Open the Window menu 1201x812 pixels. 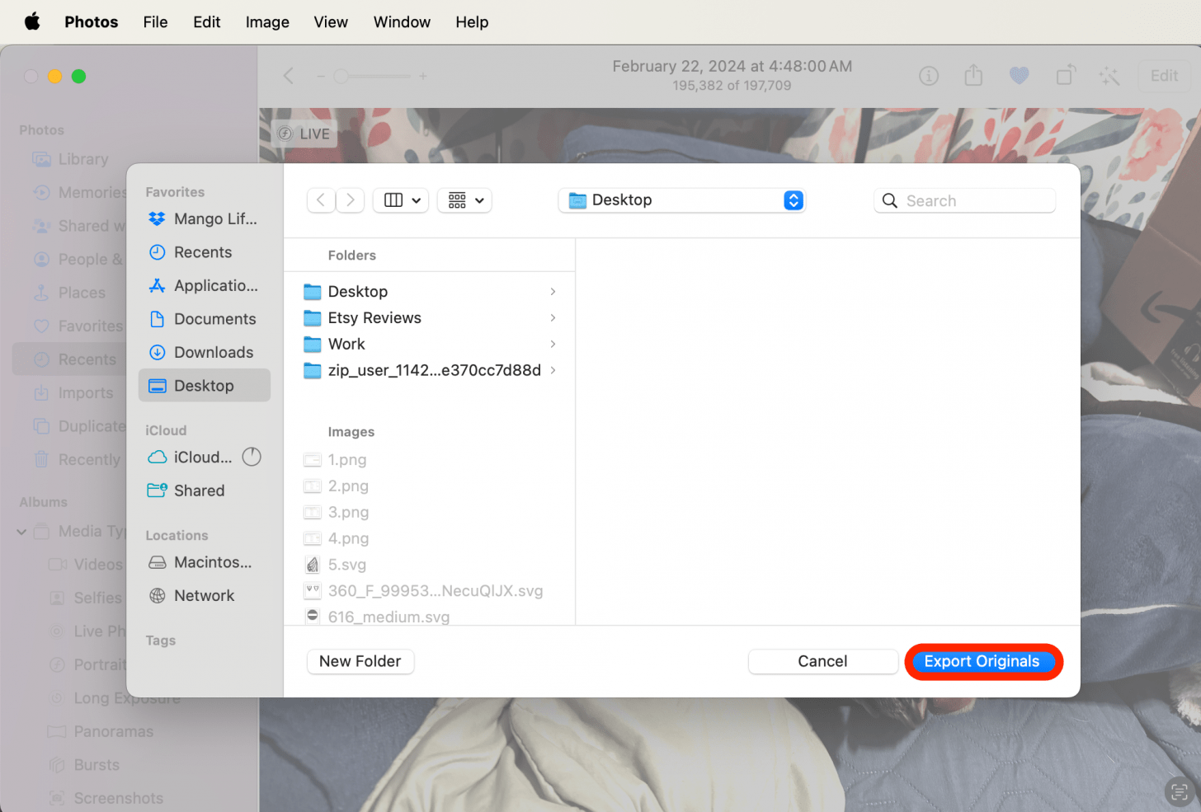tap(402, 22)
